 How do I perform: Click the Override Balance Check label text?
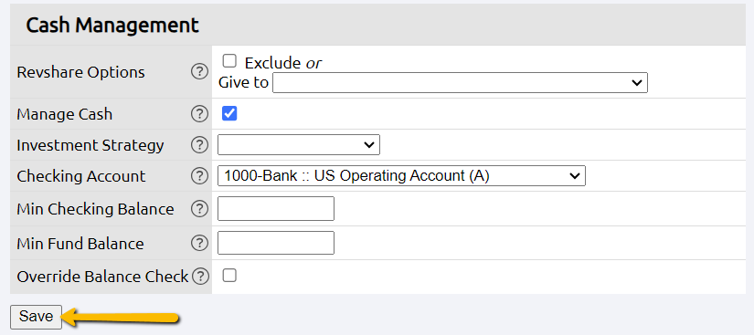coord(102,277)
